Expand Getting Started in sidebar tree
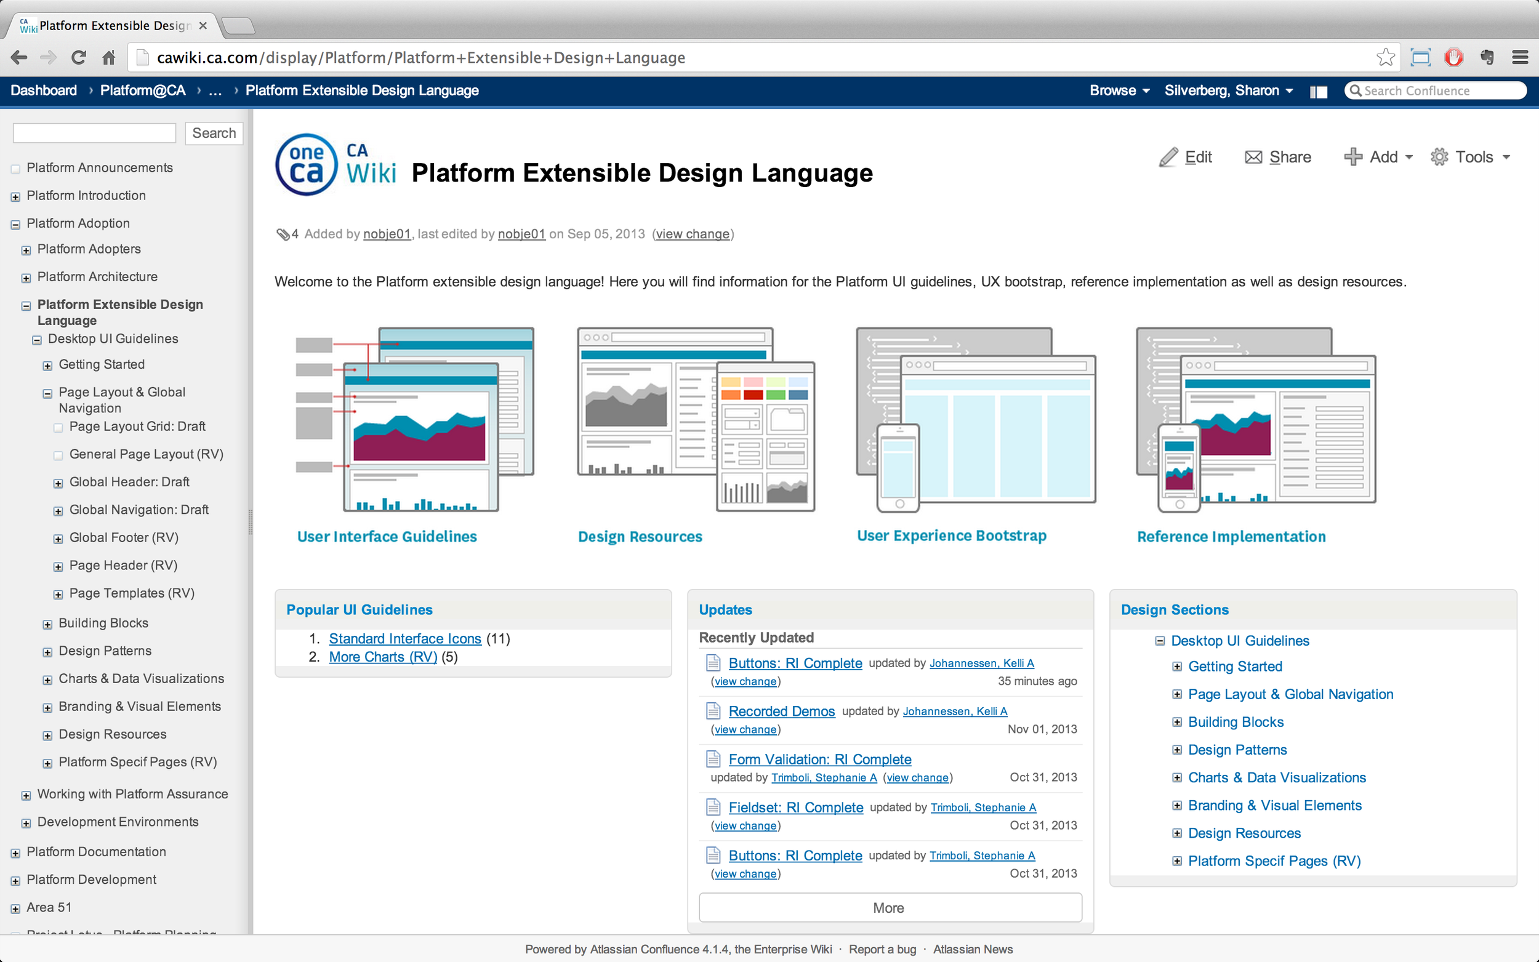The height and width of the screenshot is (962, 1539). [x=48, y=366]
